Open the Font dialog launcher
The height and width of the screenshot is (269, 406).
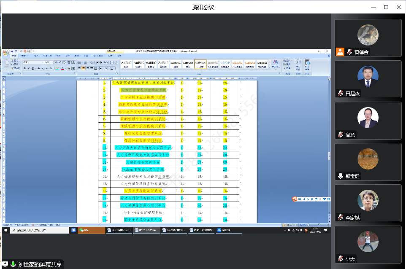point(74,73)
